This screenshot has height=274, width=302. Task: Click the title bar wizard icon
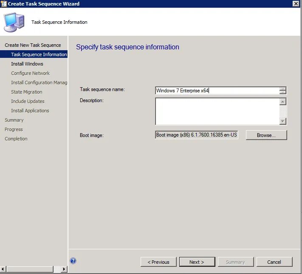[x=4, y=4]
